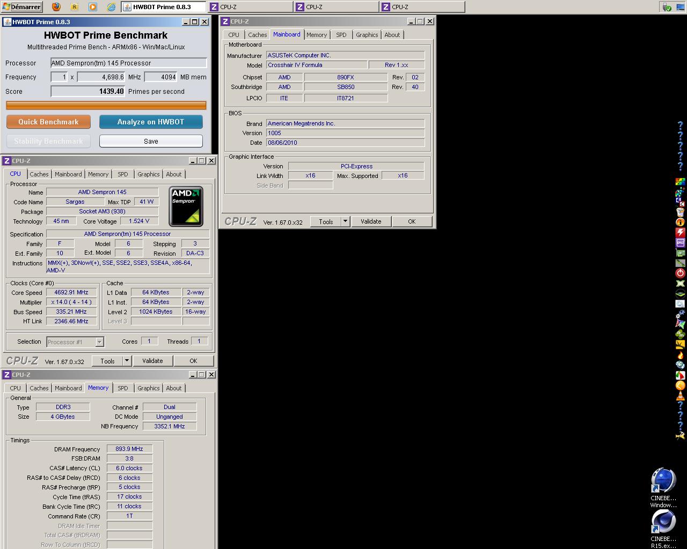Click the AMD Sempron processor logo
This screenshot has height=549, width=687.
(x=186, y=206)
